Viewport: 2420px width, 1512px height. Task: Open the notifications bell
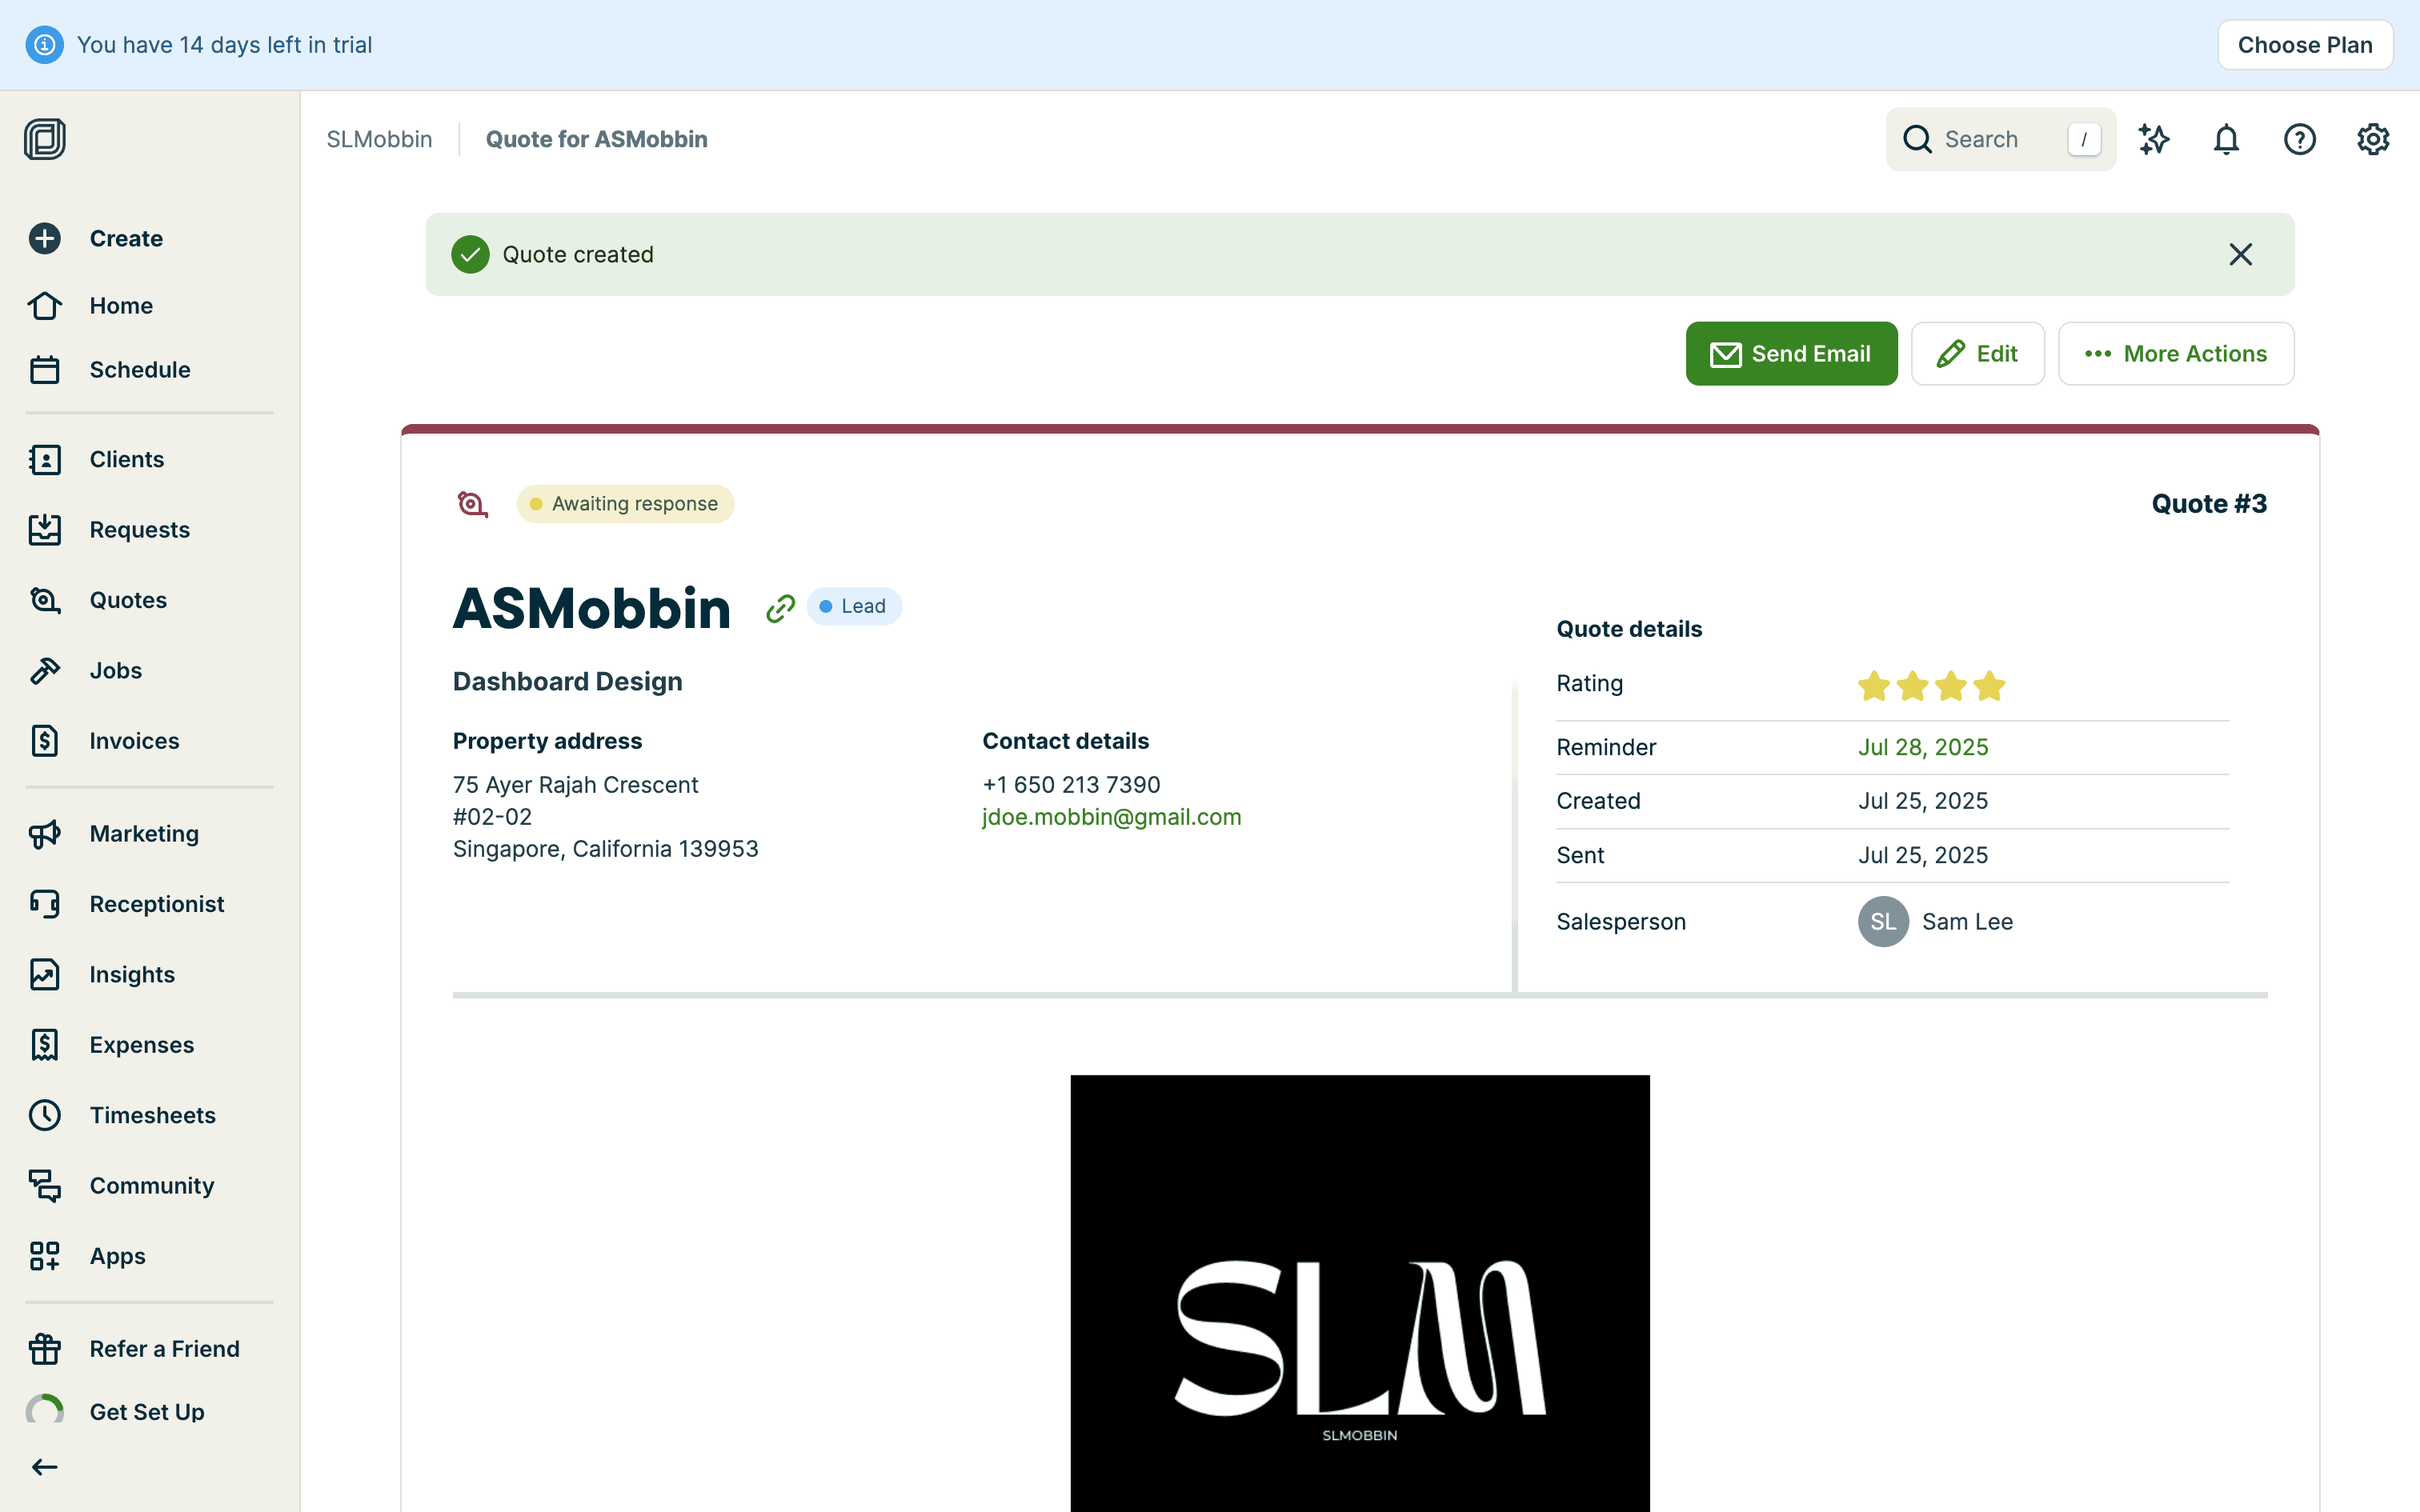click(x=2226, y=139)
